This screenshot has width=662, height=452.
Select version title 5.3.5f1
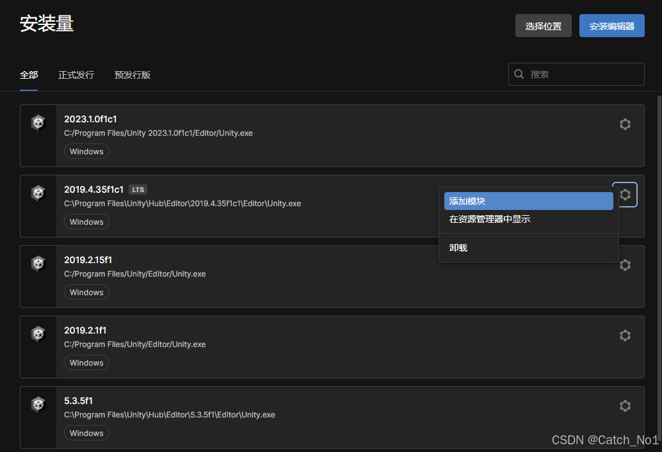point(78,401)
